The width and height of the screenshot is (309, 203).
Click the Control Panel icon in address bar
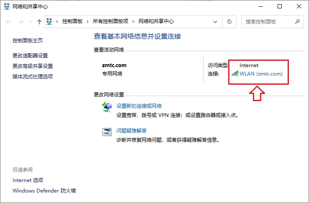49,21
